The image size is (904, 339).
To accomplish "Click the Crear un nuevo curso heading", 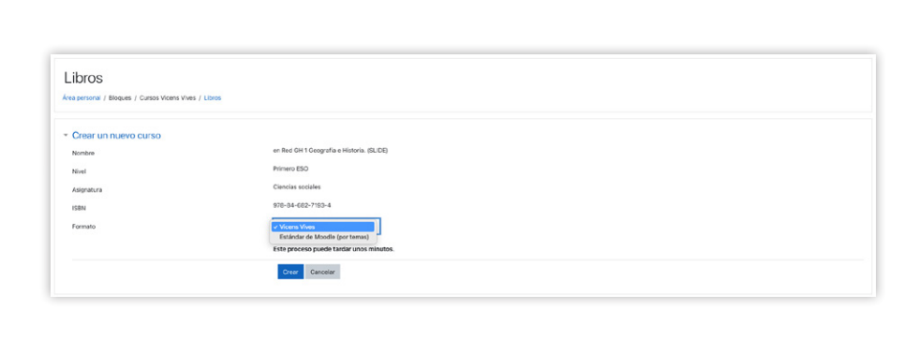I will coord(116,136).
